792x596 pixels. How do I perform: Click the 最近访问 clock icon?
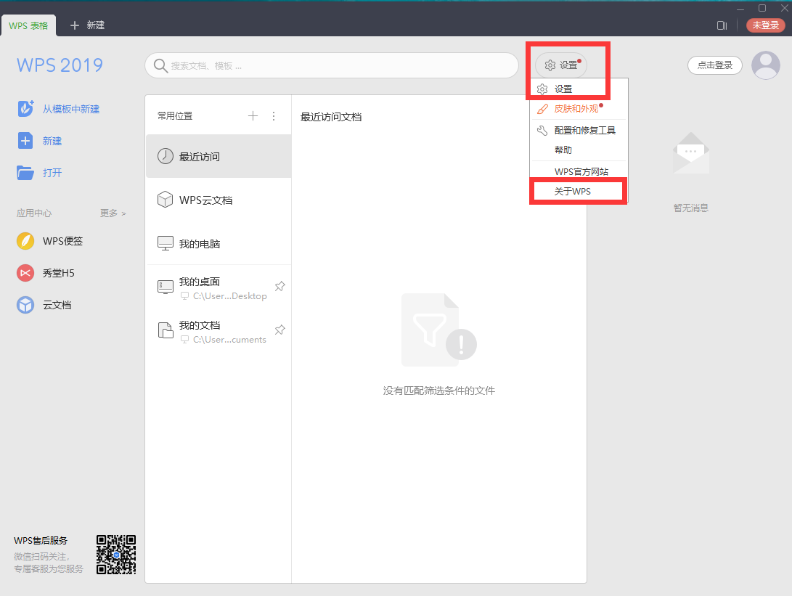click(166, 156)
